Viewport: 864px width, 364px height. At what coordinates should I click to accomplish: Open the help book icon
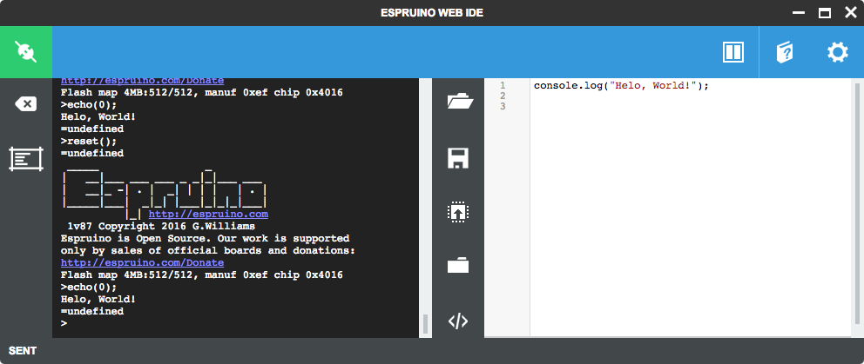[x=785, y=53]
